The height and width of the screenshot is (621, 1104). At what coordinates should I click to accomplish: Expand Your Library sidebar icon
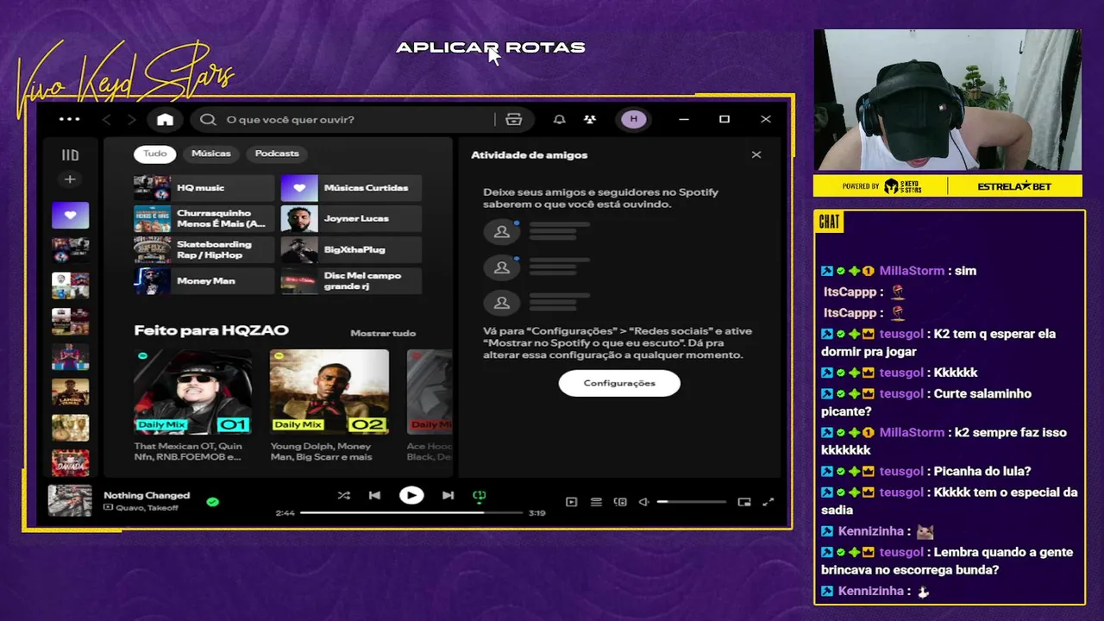pyautogui.click(x=70, y=155)
